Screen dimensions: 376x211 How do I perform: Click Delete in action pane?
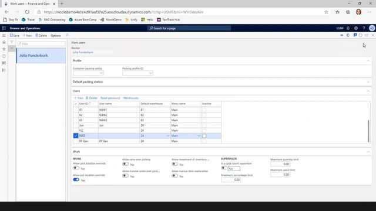41,35
